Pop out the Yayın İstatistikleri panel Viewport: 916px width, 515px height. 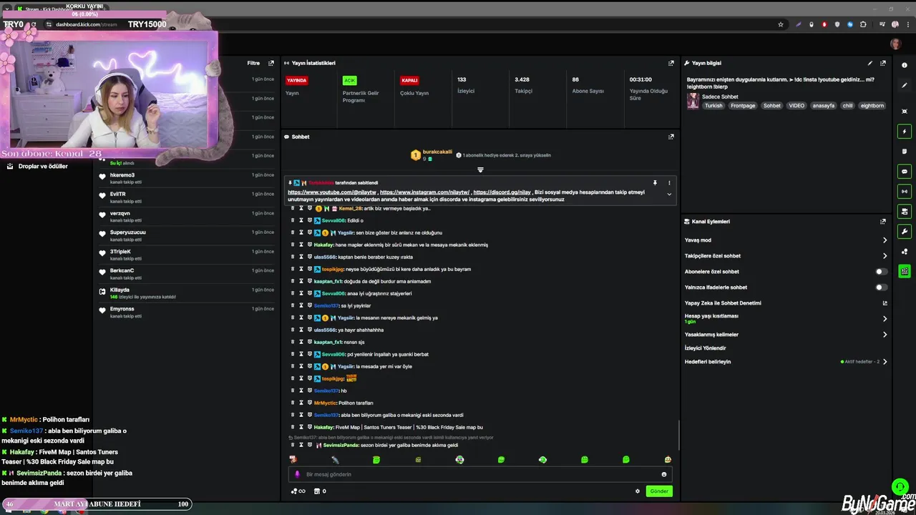[x=671, y=63]
